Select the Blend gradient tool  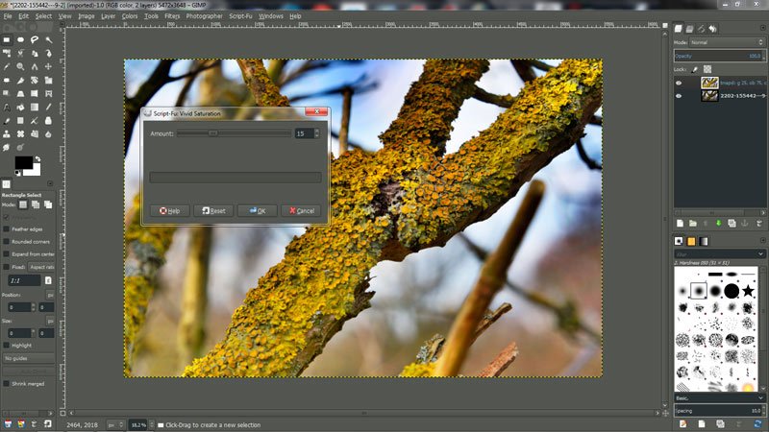pos(35,107)
